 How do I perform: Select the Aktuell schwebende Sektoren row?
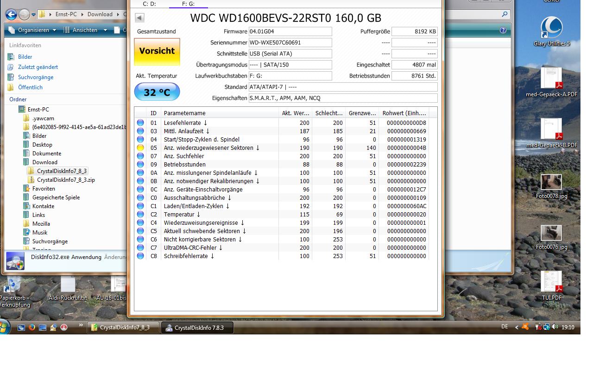(282, 231)
